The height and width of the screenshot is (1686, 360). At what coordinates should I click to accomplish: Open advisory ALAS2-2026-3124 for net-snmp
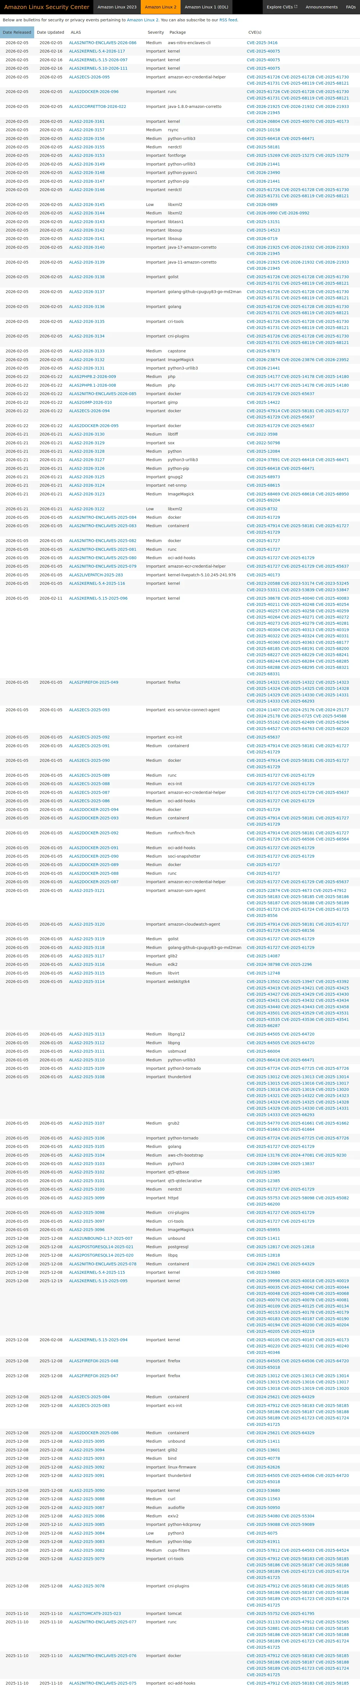[87, 486]
